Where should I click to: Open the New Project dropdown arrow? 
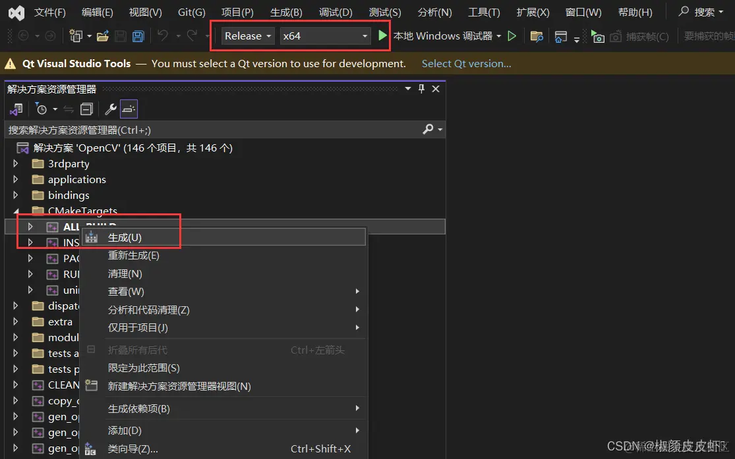[89, 36]
